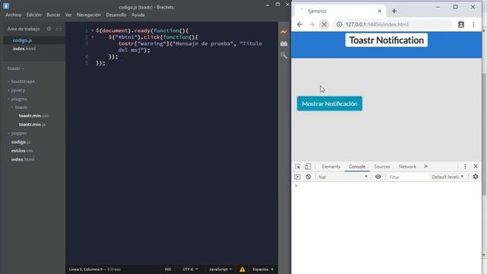Toggle INS insert mode in status bar
487x274 pixels.
[x=167, y=269]
